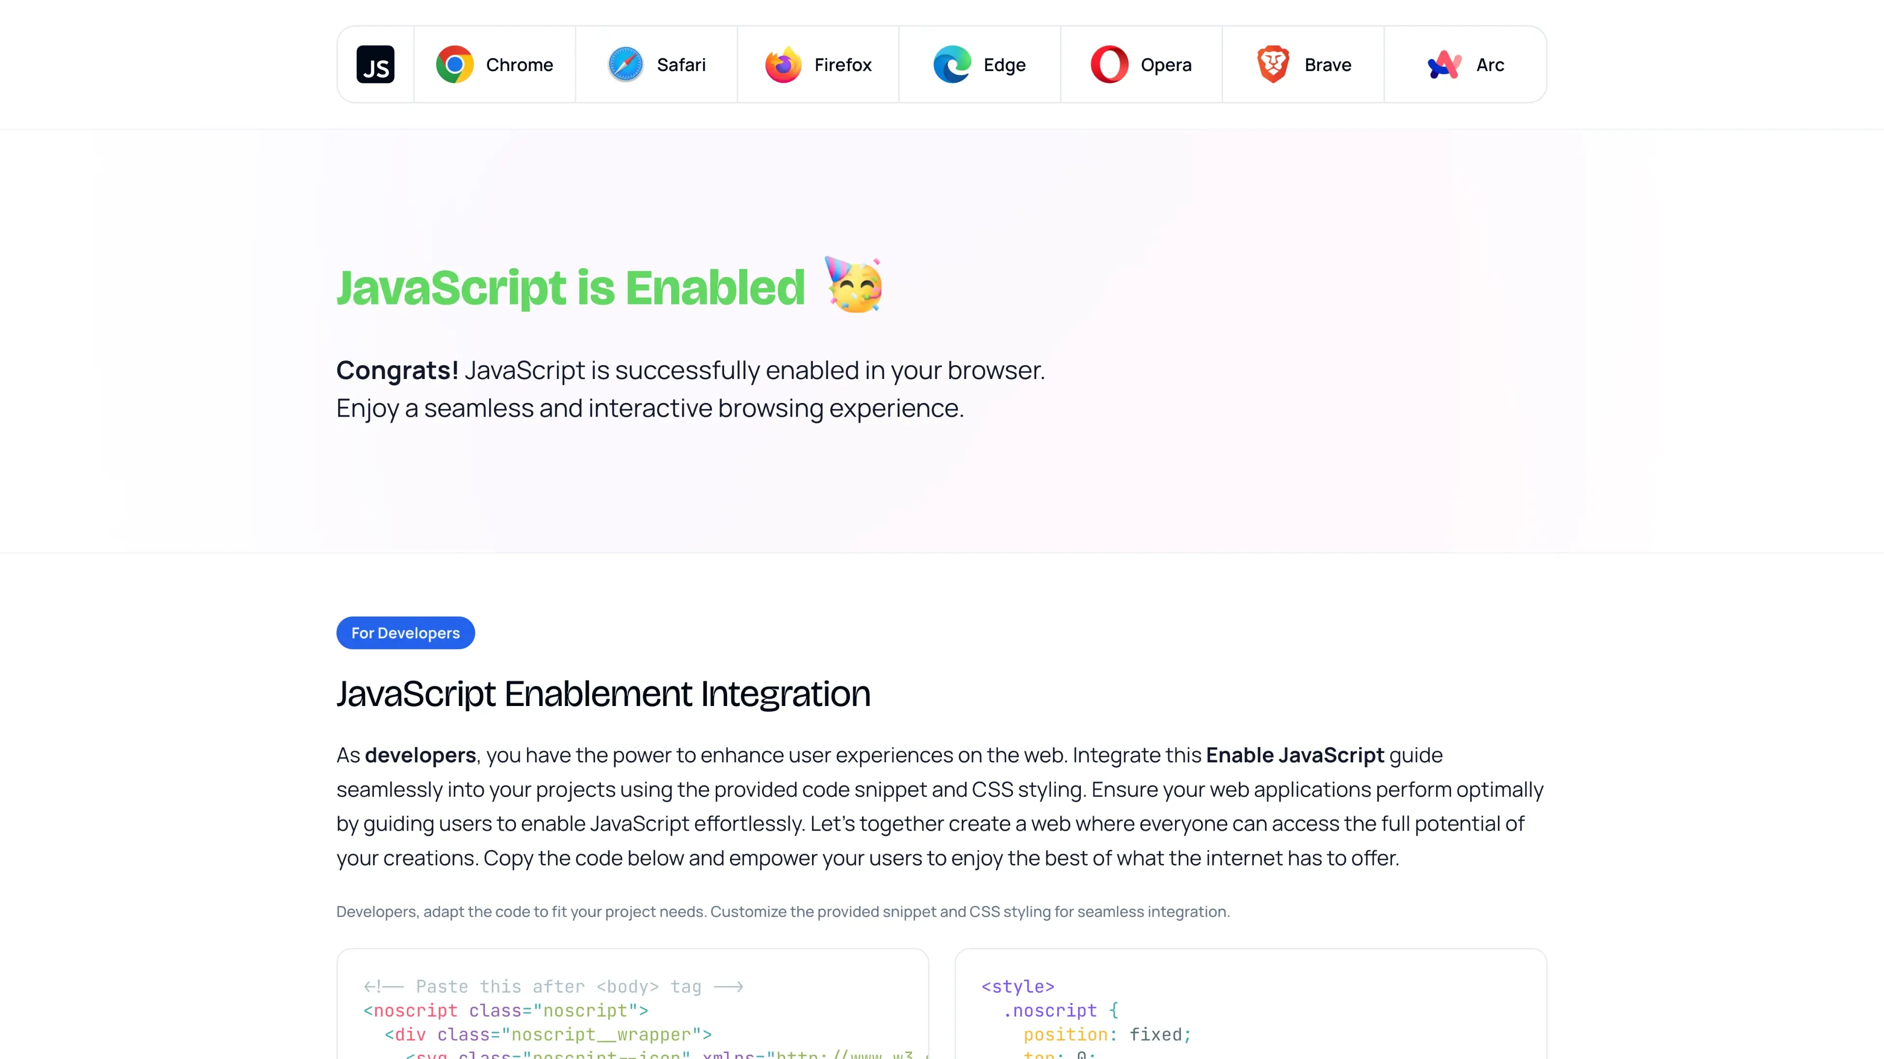
Task: Click the Brave lion icon
Action: tap(1273, 64)
